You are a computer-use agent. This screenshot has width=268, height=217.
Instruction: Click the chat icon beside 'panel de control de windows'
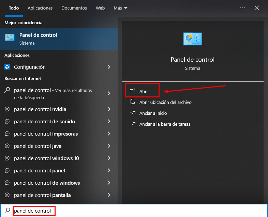7,183
